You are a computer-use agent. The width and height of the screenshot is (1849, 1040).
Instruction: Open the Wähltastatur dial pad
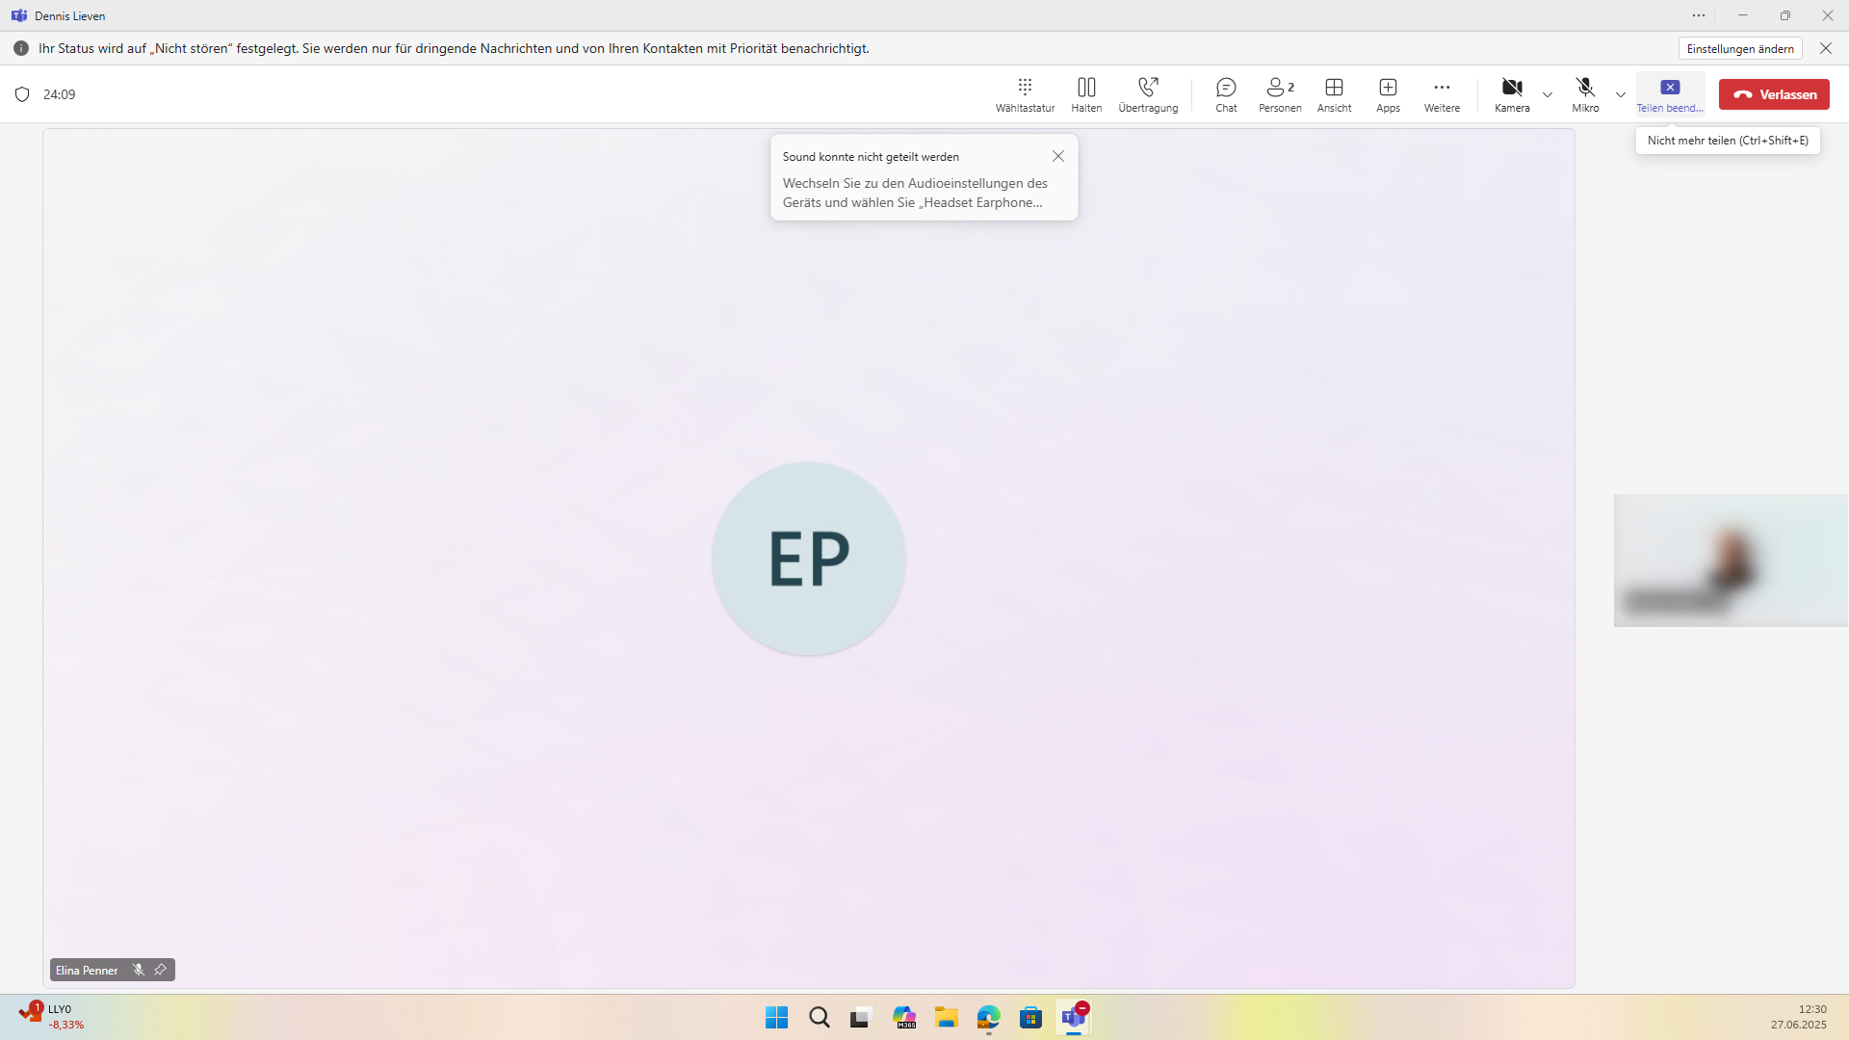coord(1025,93)
